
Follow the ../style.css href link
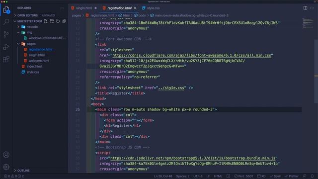(171, 88)
